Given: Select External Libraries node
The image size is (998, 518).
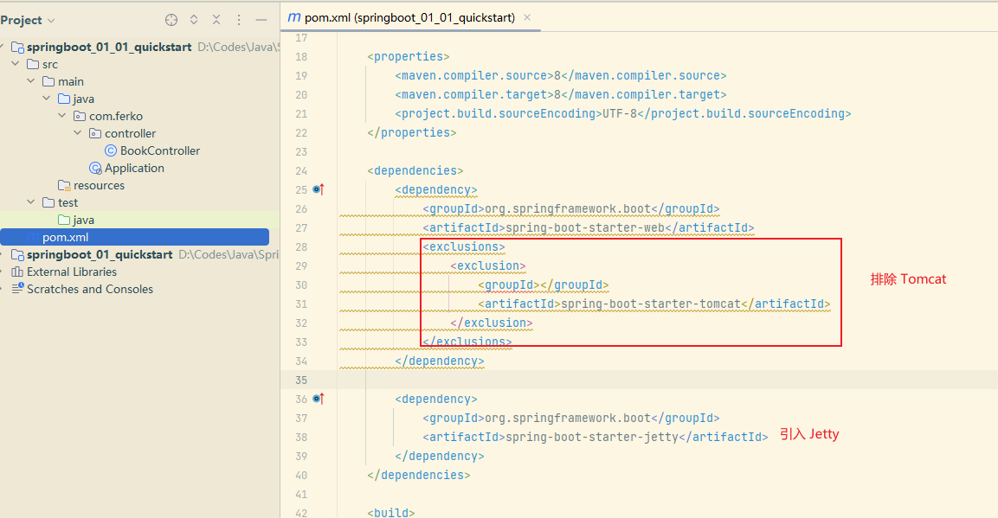Looking at the screenshot, I should pyautogui.click(x=72, y=272).
